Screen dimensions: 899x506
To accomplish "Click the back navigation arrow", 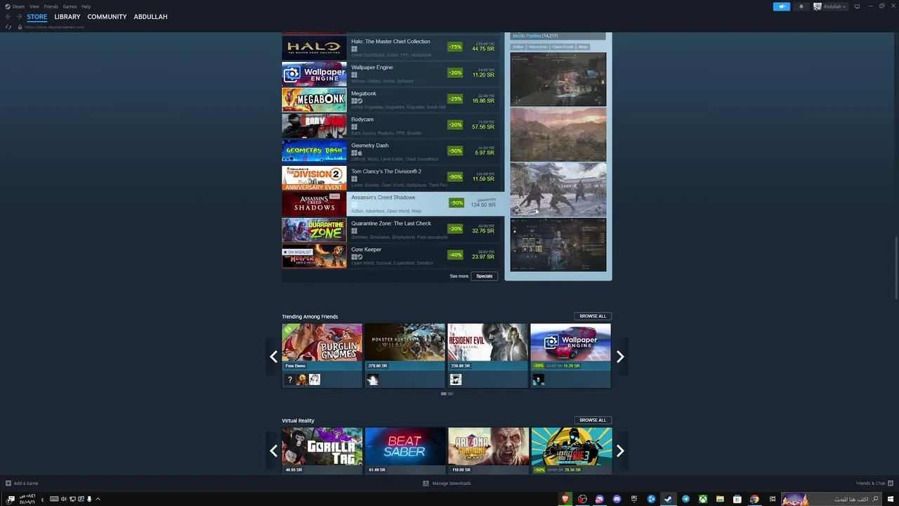I will (x=8, y=17).
